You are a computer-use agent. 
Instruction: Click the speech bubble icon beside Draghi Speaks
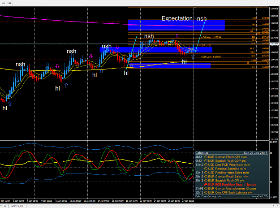206,185
